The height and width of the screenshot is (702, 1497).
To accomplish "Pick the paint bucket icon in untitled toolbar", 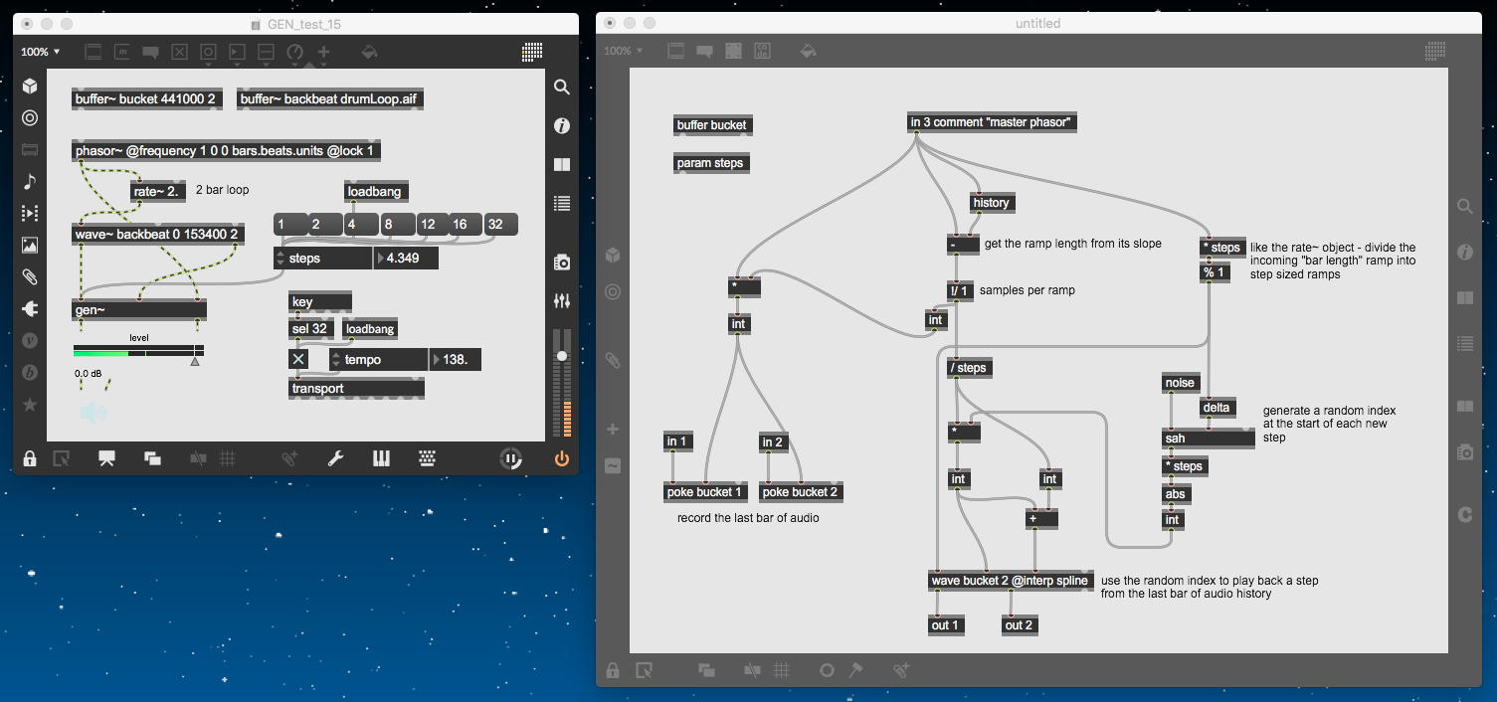I will pyautogui.click(x=808, y=51).
